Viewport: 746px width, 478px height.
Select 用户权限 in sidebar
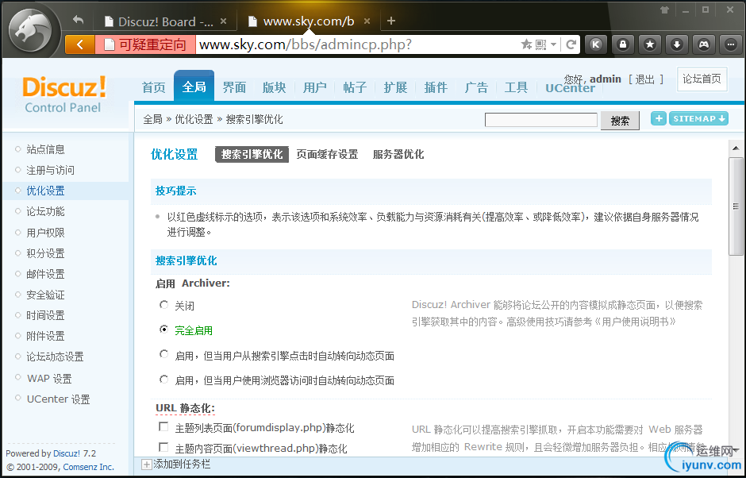point(46,233)
